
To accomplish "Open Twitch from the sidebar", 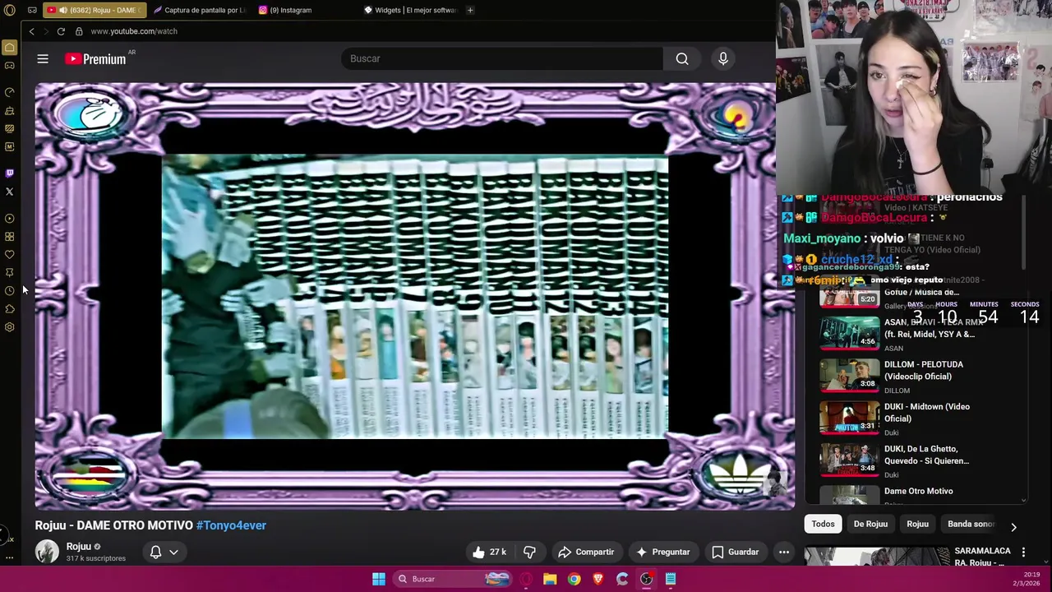I will [x=10, y=173].
